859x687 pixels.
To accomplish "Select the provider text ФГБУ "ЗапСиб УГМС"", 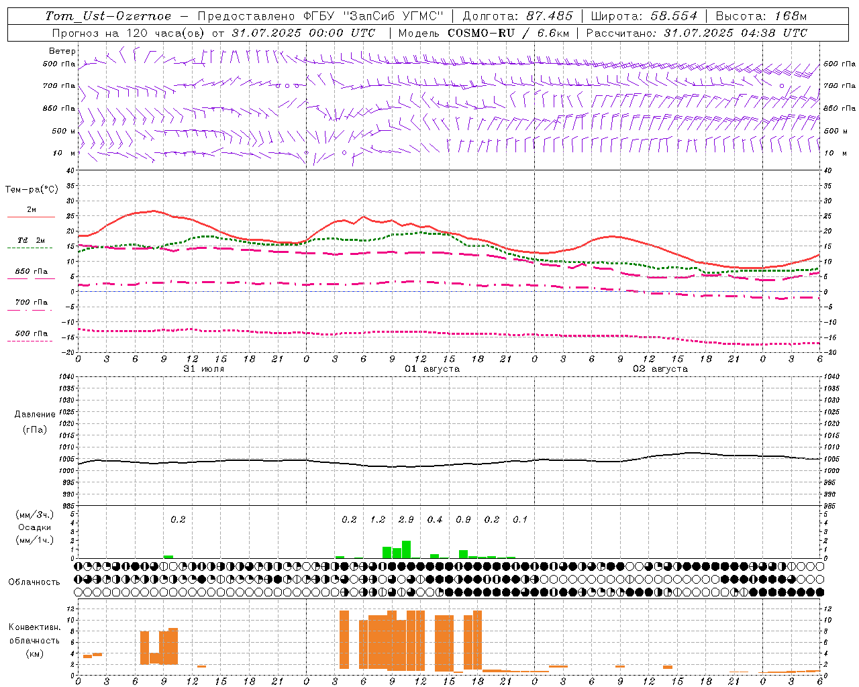I will coord(374,16).
